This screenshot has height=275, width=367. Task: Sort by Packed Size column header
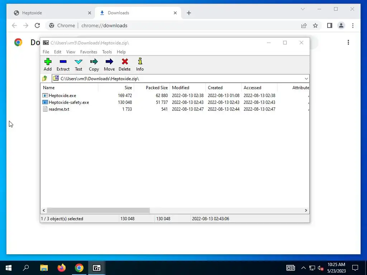coord(152,88)
